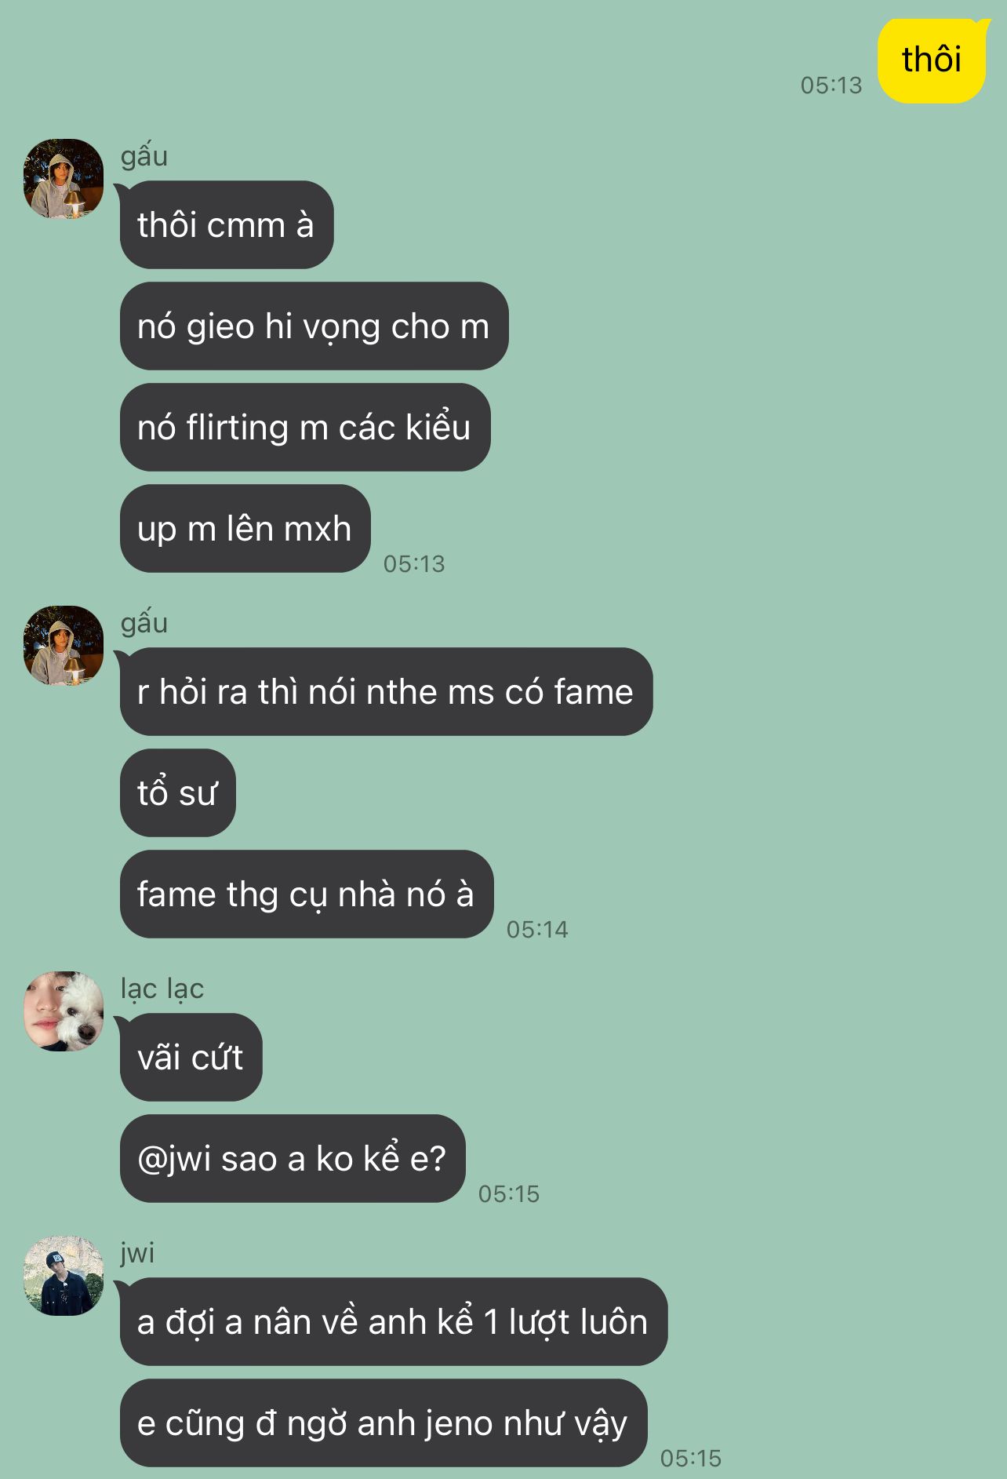Tap the second gấu sender name

click(x=144, y=622)
